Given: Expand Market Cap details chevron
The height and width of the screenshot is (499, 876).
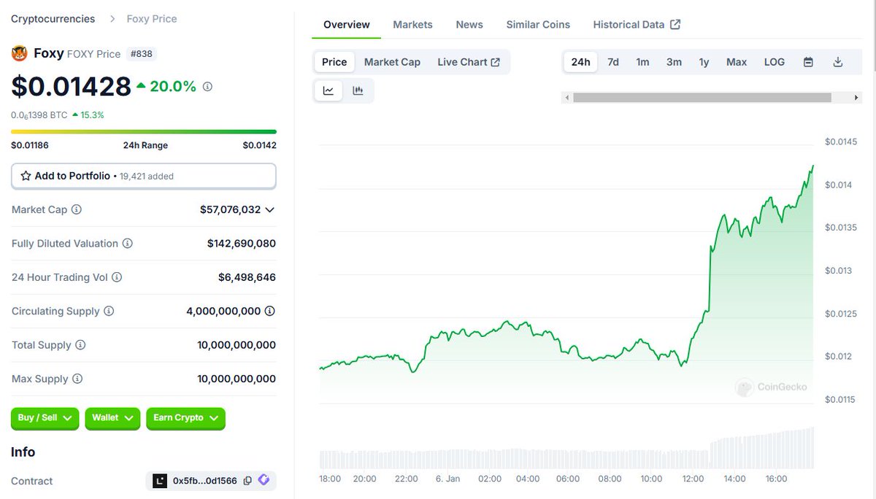Looking at the screenshot, I should tap(269, 209).
